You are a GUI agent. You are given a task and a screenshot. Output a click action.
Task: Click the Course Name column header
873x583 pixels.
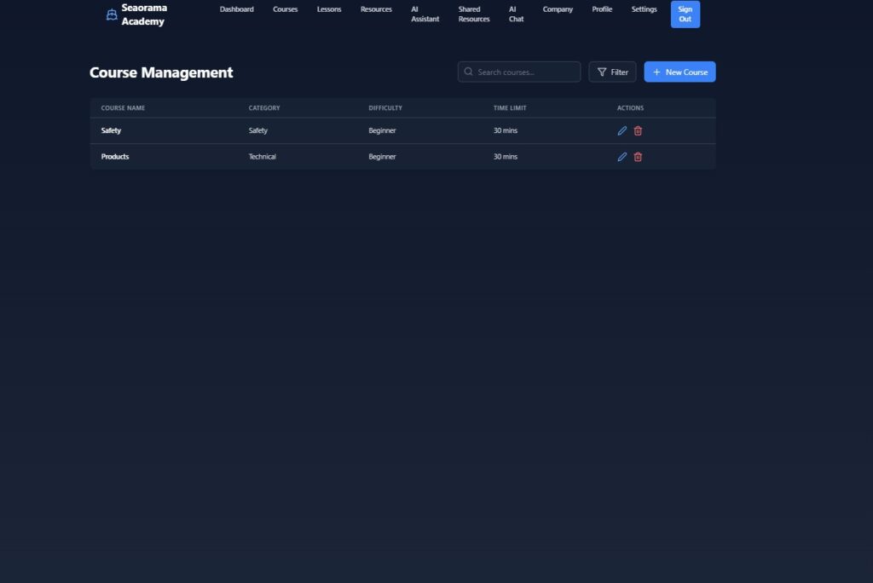123,108
